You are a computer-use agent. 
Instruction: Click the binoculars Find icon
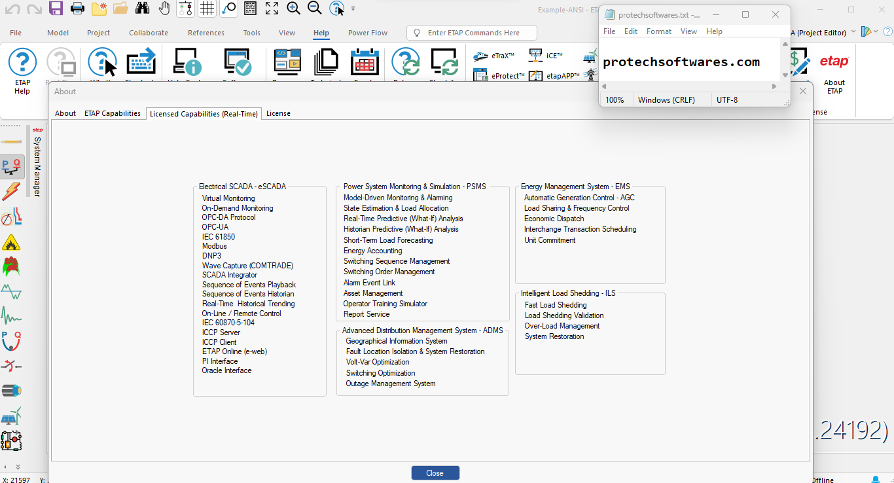click(143, 9)
